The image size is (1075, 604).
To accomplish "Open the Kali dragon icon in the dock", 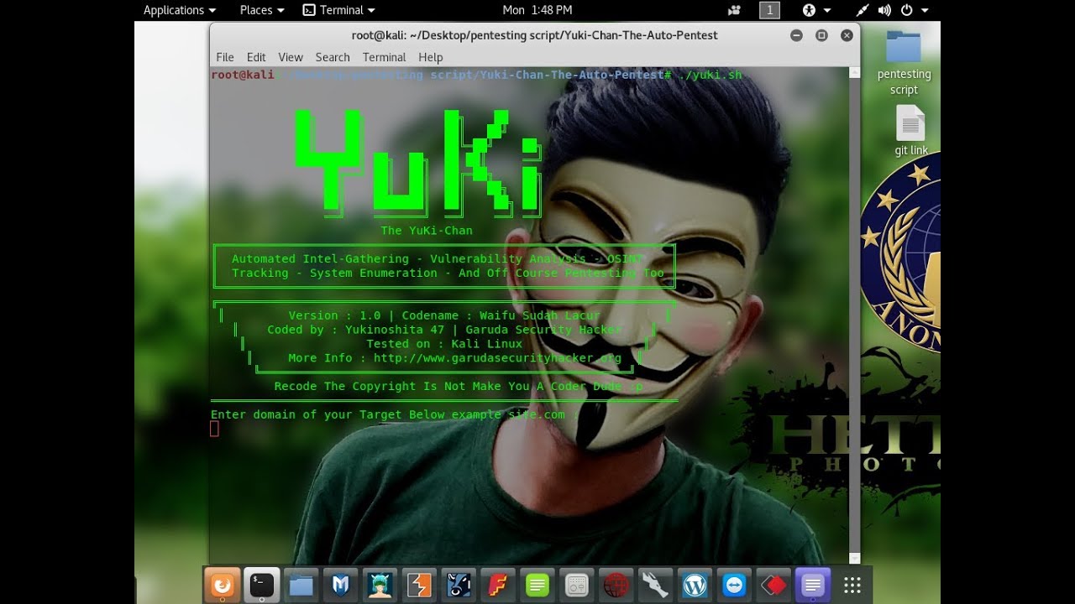I will [x=656, y=585].
